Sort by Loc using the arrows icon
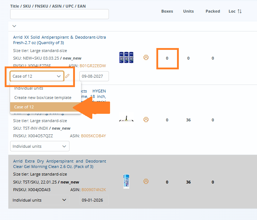The width and height of the screenshot is (257, 220). [239, 11]
